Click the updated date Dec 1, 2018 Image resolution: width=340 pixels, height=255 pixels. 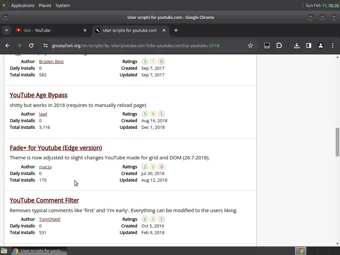tap(153, 127)
